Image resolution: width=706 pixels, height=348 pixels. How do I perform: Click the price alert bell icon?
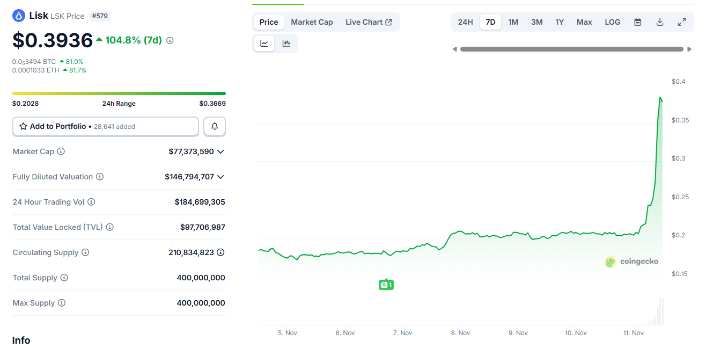click(x=214, y=126)
